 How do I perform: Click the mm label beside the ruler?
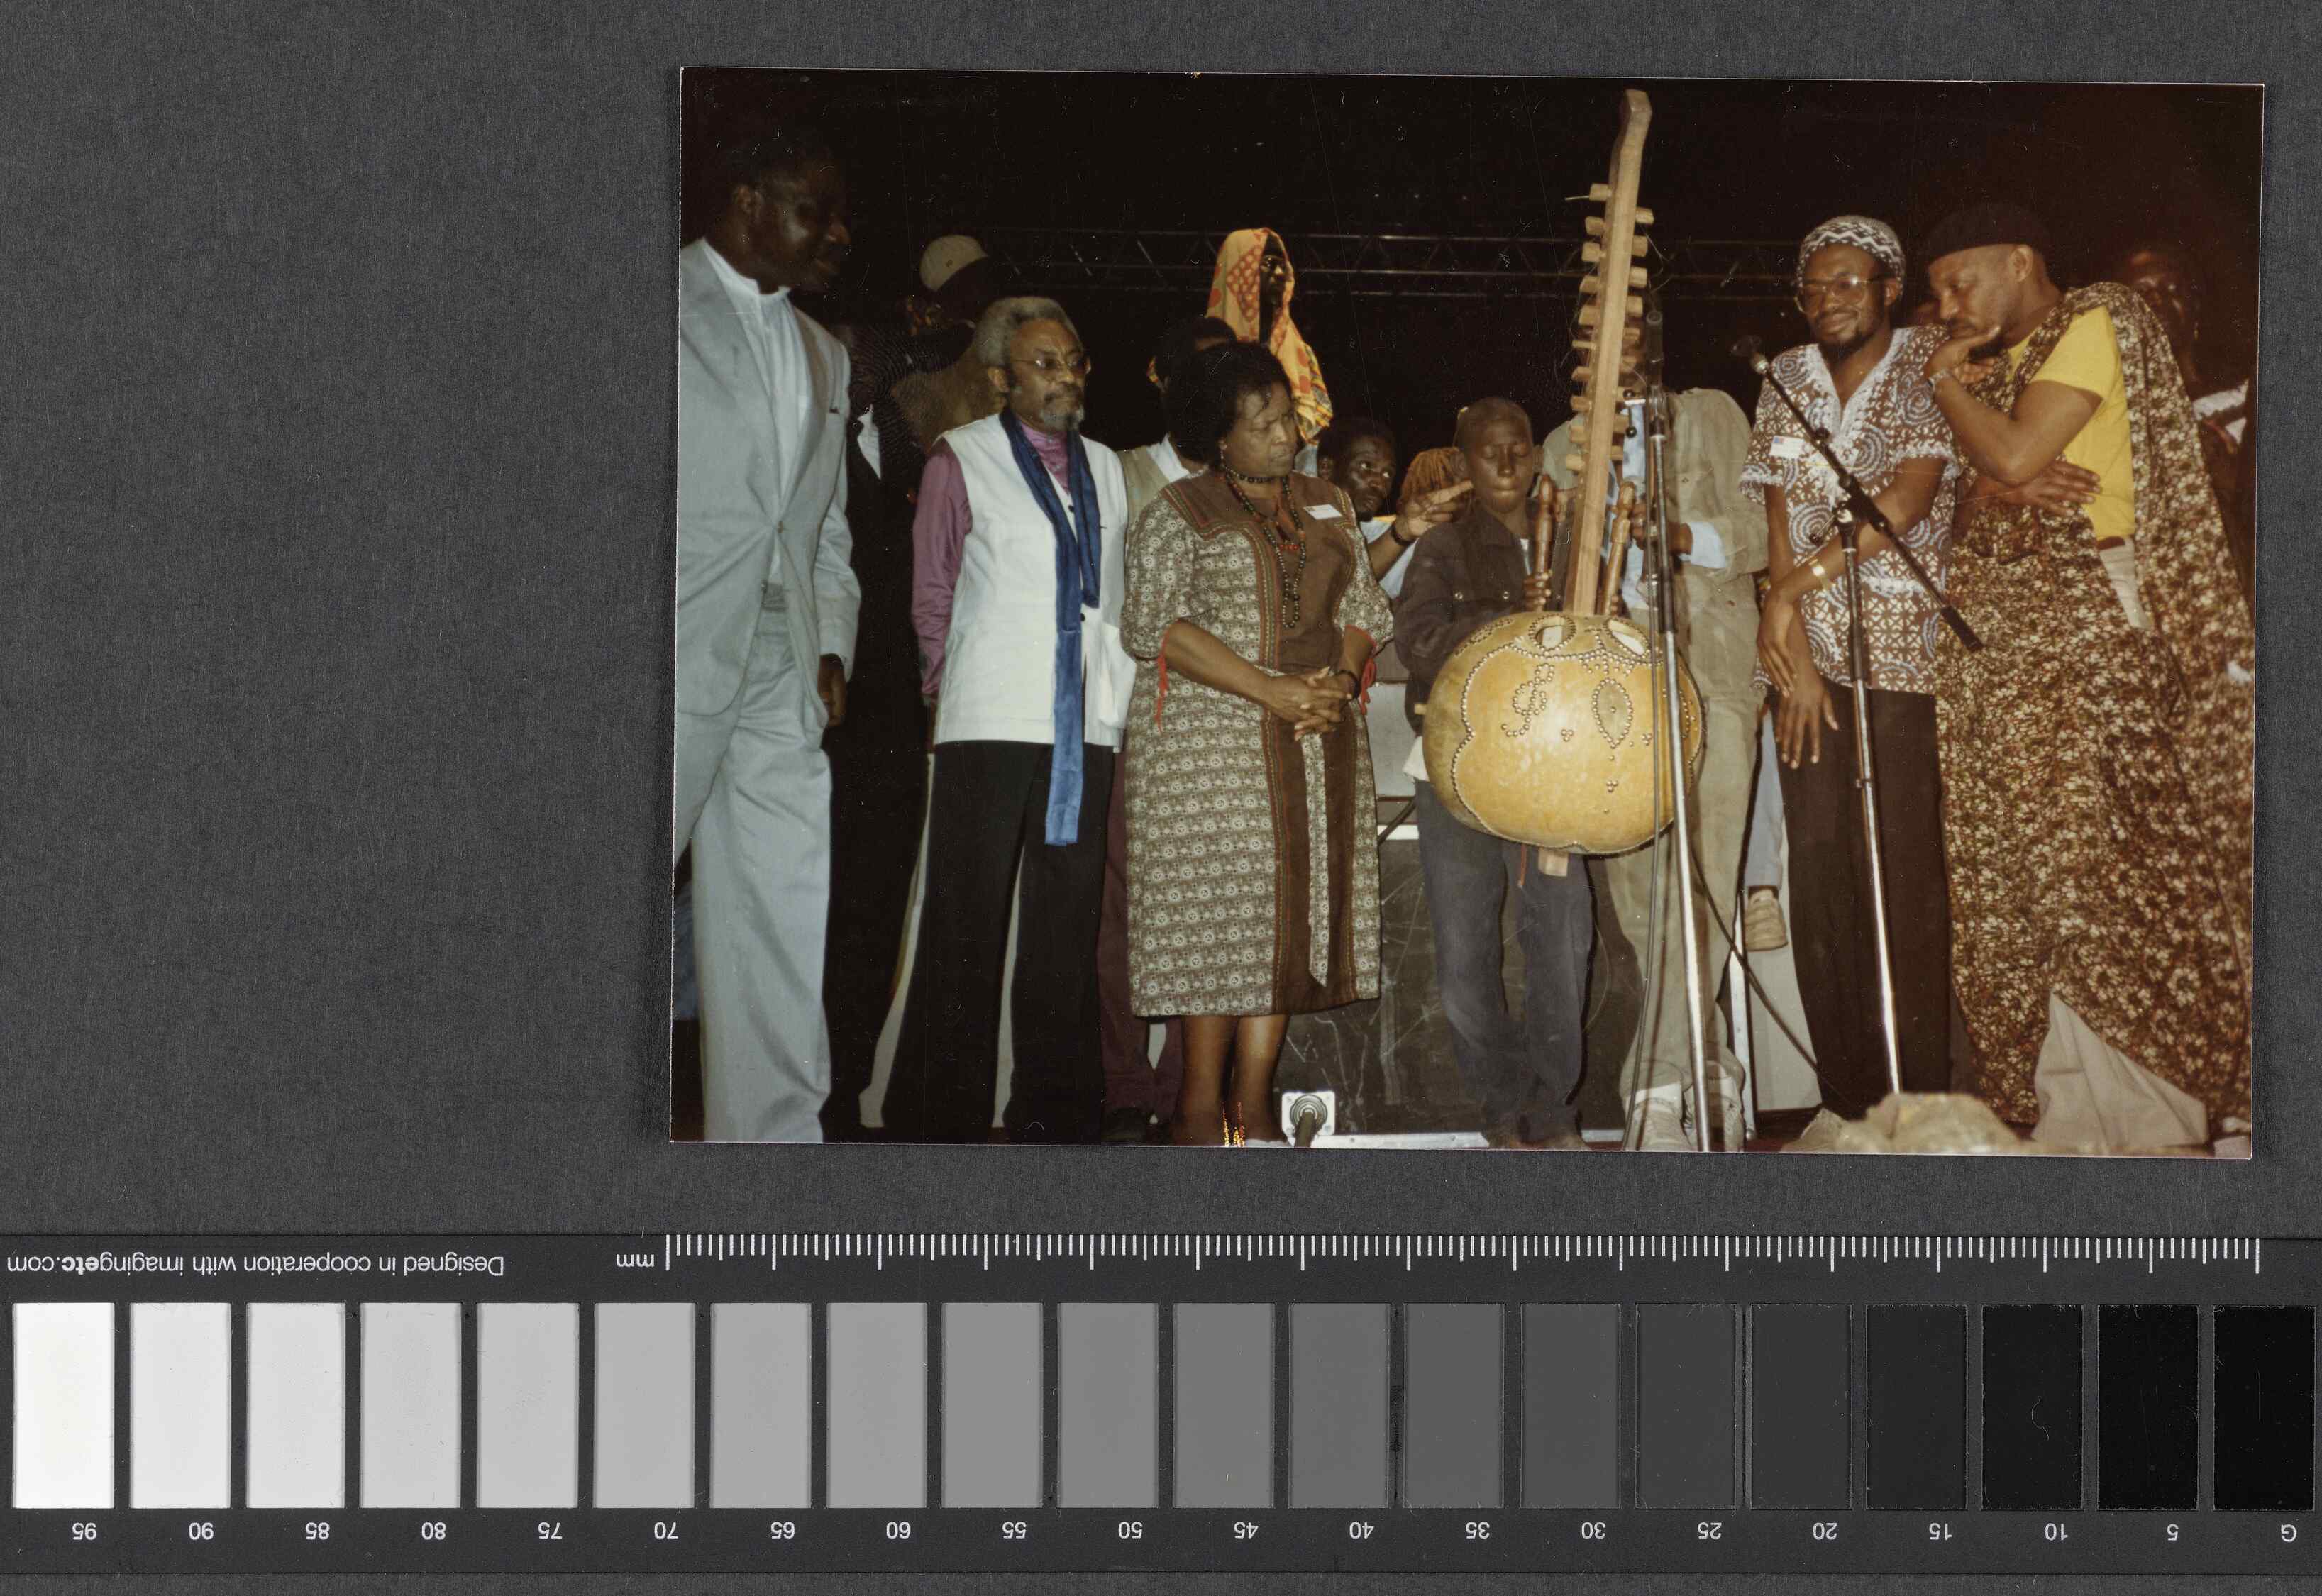point(636,1261)
